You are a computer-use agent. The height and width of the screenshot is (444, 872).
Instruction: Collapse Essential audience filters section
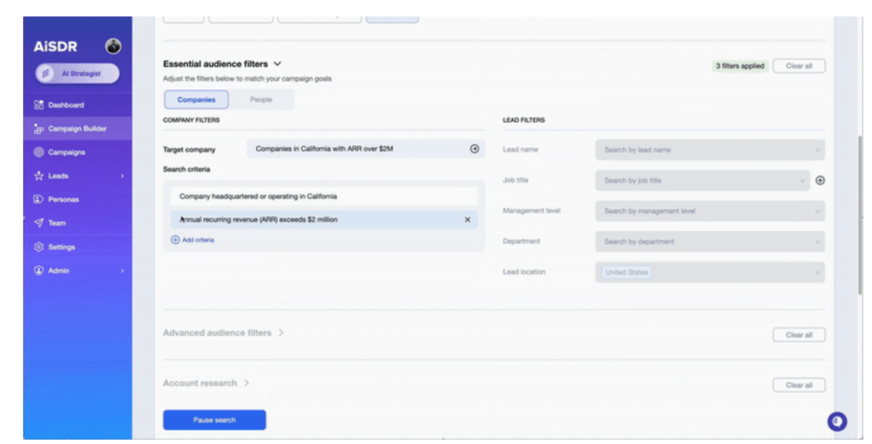click(x=278, y=64)
